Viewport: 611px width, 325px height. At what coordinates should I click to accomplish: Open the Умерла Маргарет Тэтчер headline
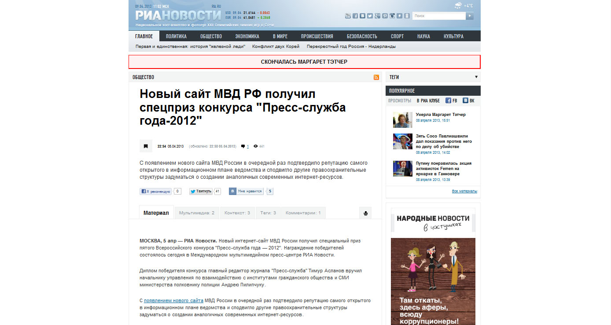click(441, 115)
